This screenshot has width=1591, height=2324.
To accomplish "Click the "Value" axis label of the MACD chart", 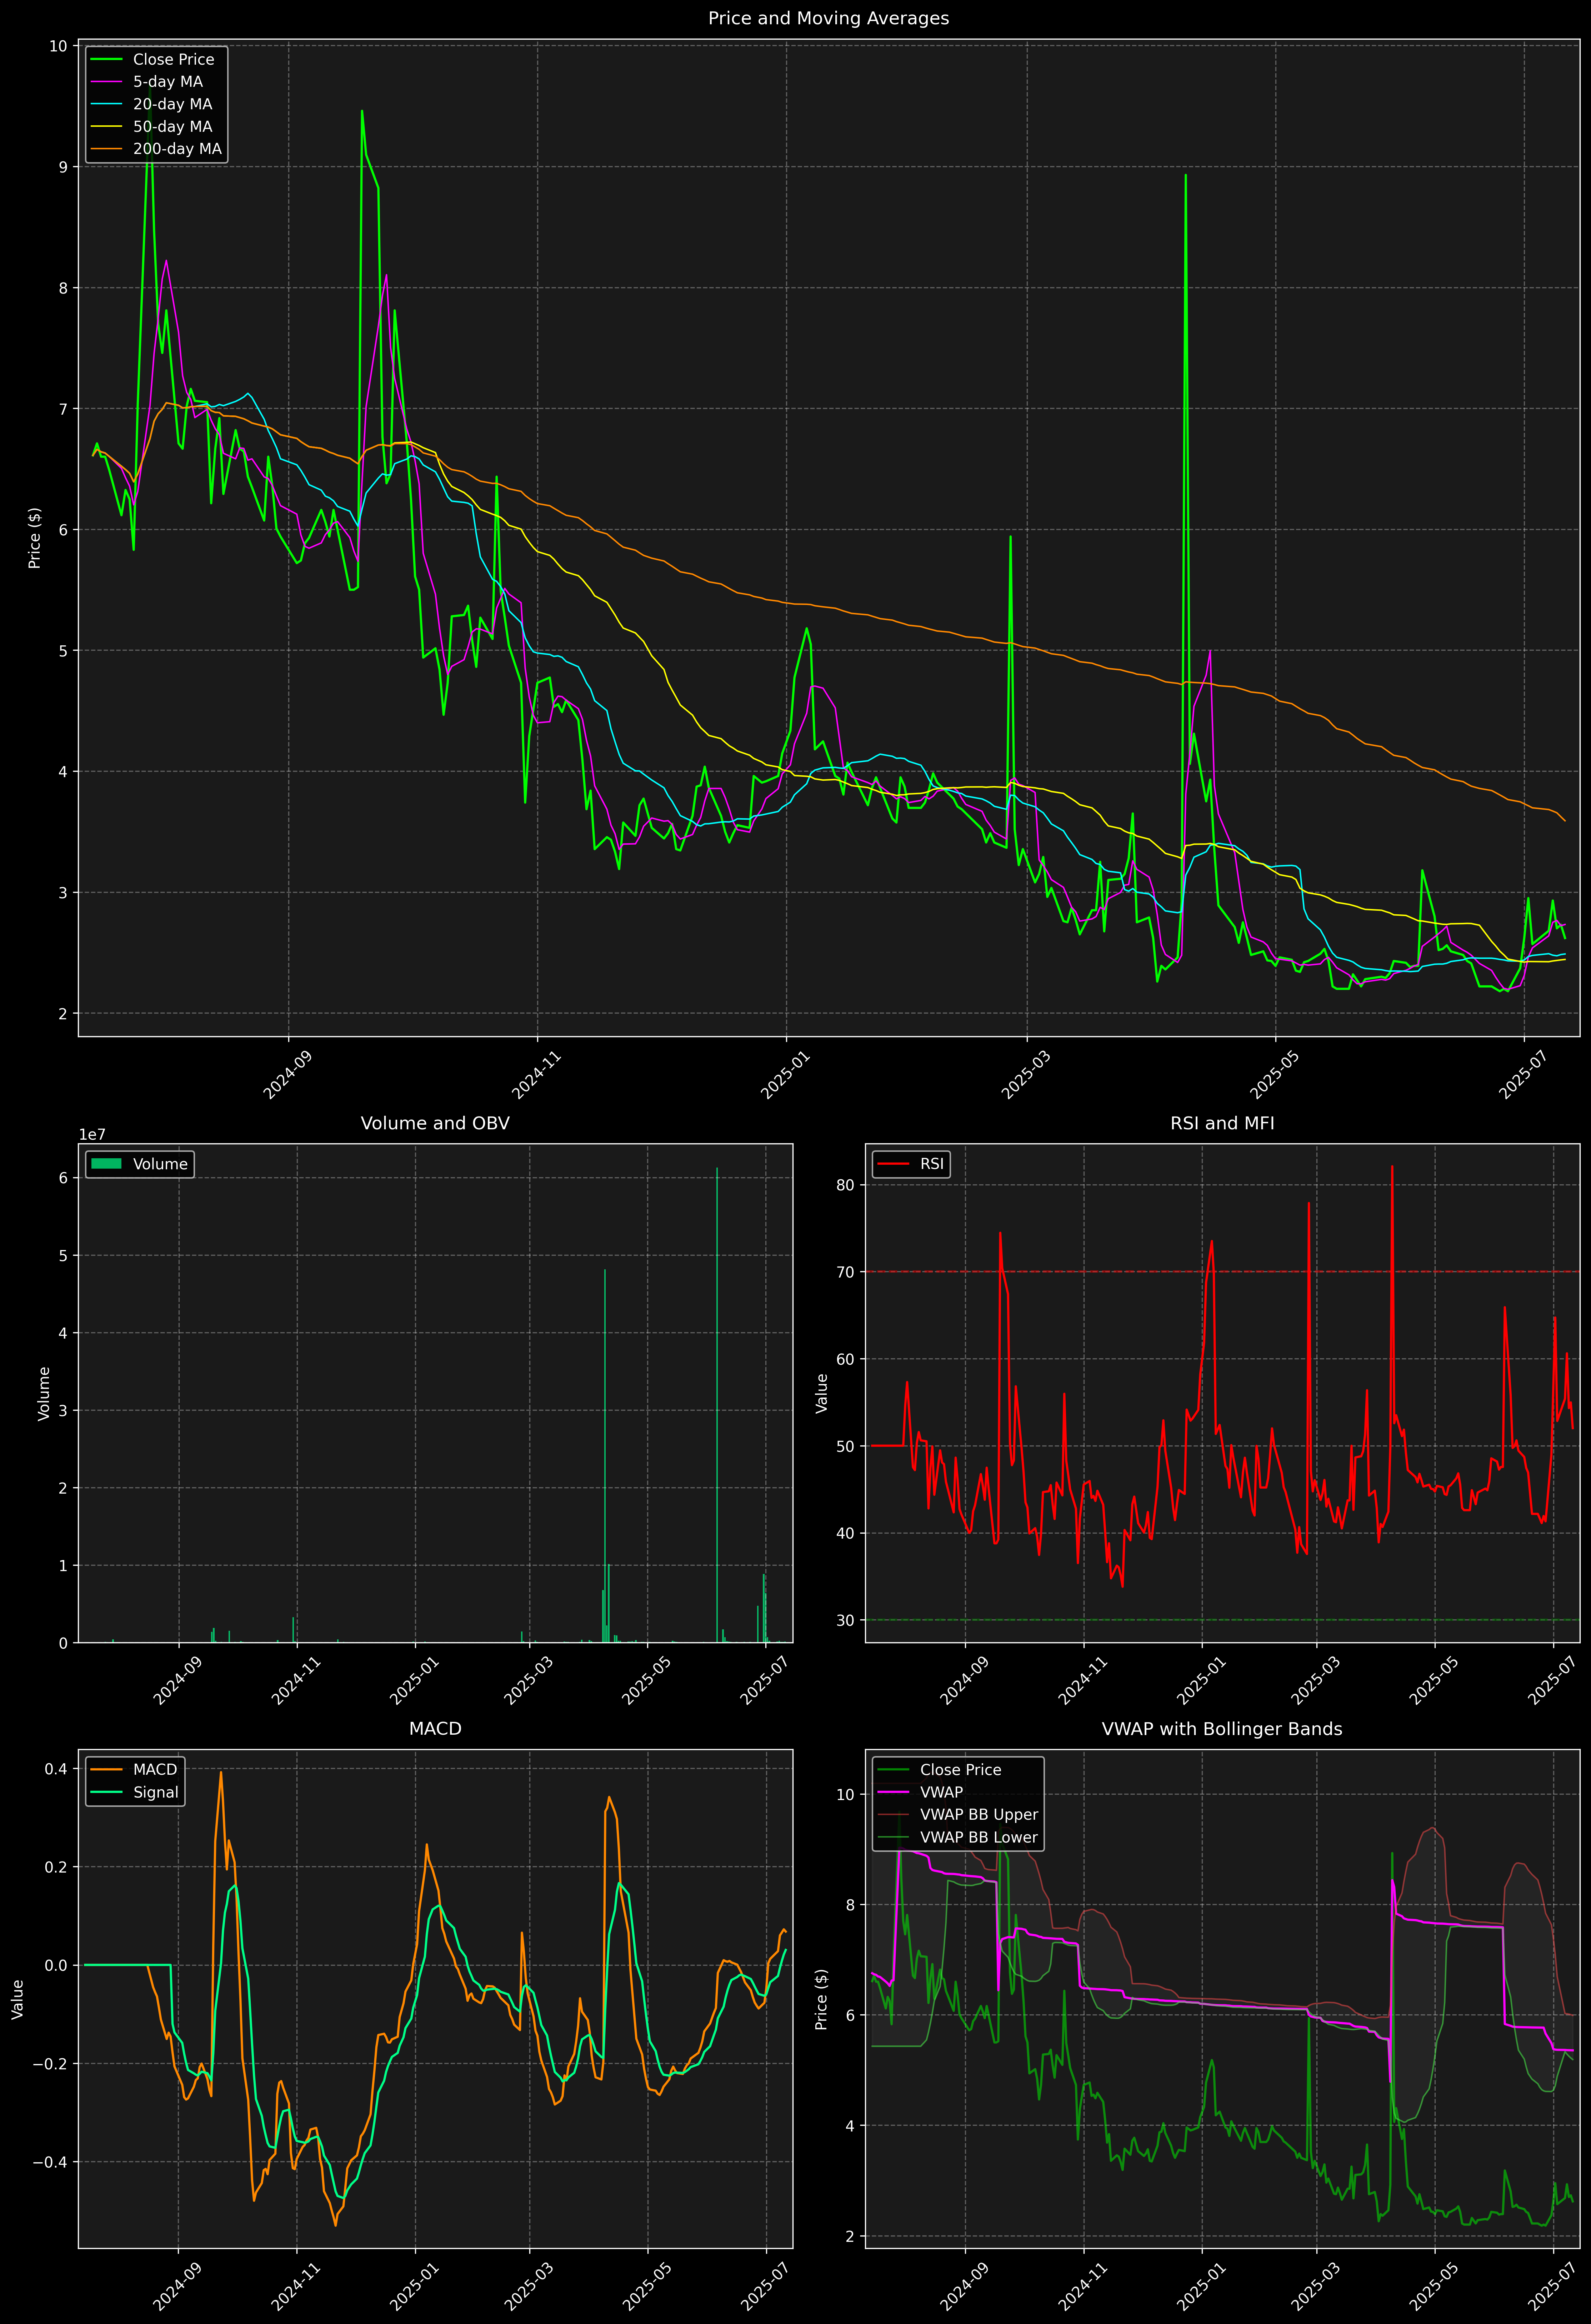I will pyautogui.click(x=17, y=1999).
